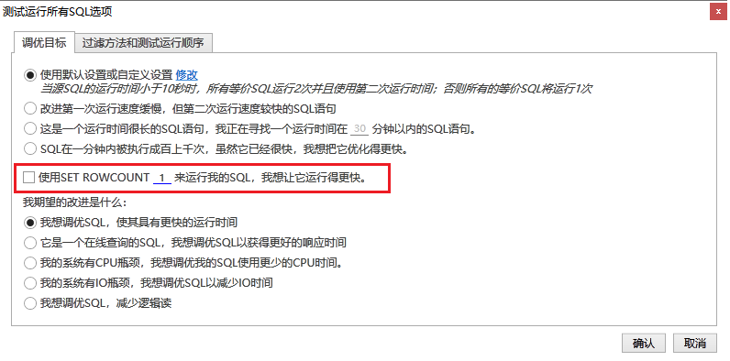Enable the 使用SET ROWCOUNT checkbox
Viewport: 730px width, 361px height.
coord(28,177)
